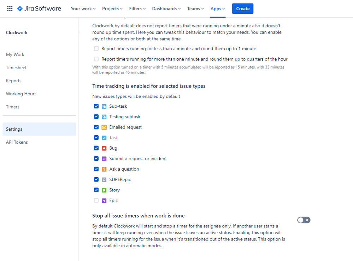Click the Jira Software logo

tap(39, 8)
